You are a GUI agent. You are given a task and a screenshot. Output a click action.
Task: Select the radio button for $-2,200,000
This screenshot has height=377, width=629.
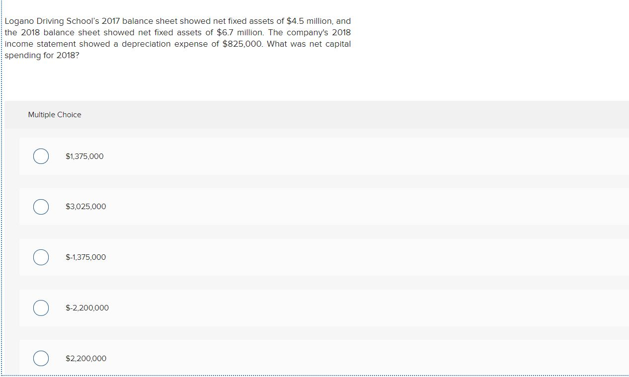pos(41,308)
